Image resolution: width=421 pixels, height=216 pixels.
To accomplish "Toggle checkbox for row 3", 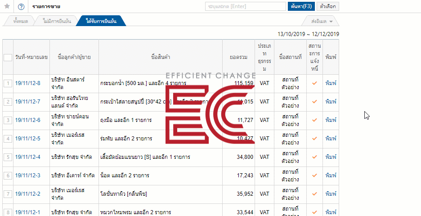I will [8, 120].
